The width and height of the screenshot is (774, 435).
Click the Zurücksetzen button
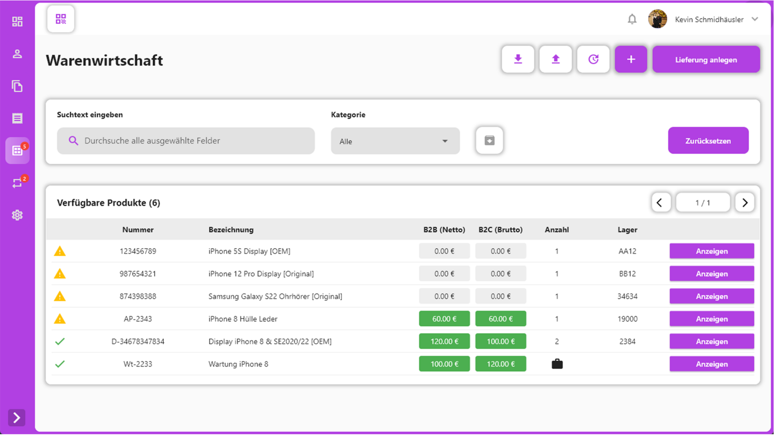tap(708, 141)
